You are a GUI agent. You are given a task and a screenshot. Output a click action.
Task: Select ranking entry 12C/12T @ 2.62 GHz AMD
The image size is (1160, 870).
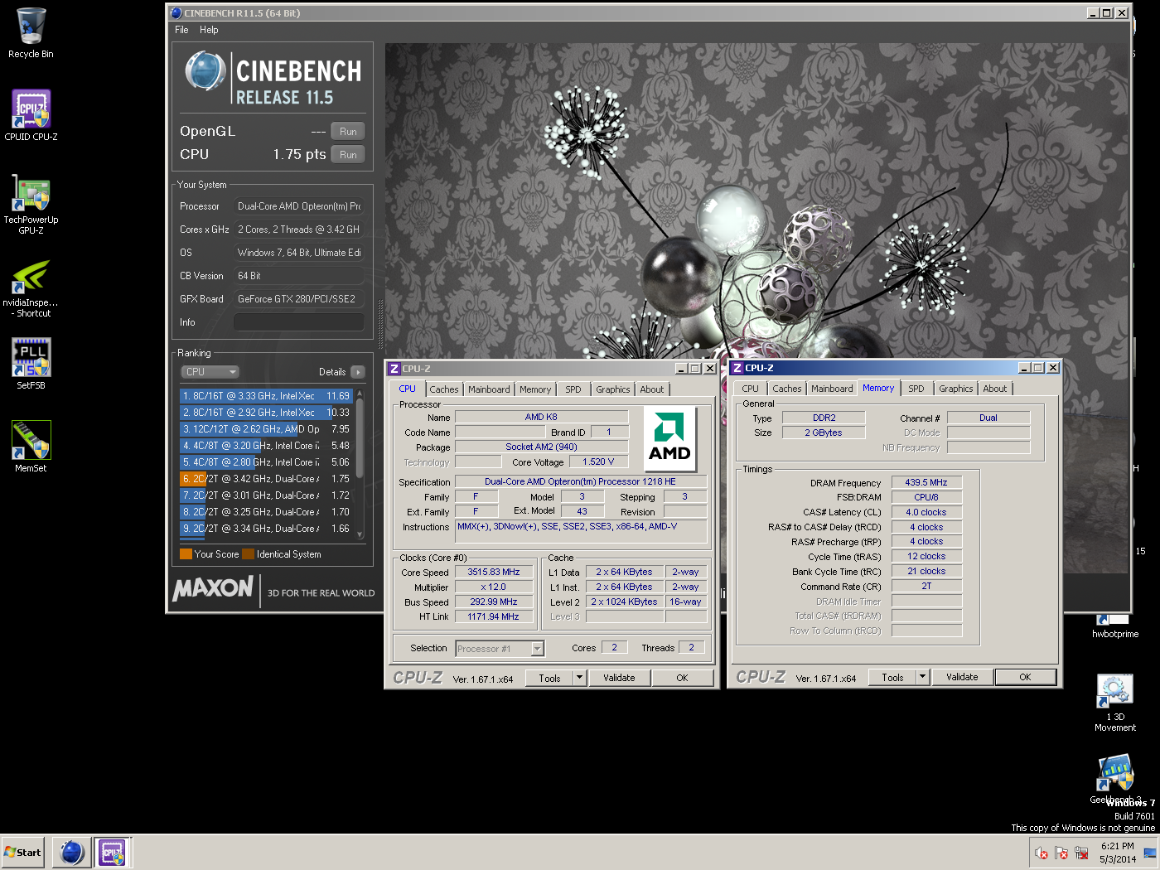point(266,429)
